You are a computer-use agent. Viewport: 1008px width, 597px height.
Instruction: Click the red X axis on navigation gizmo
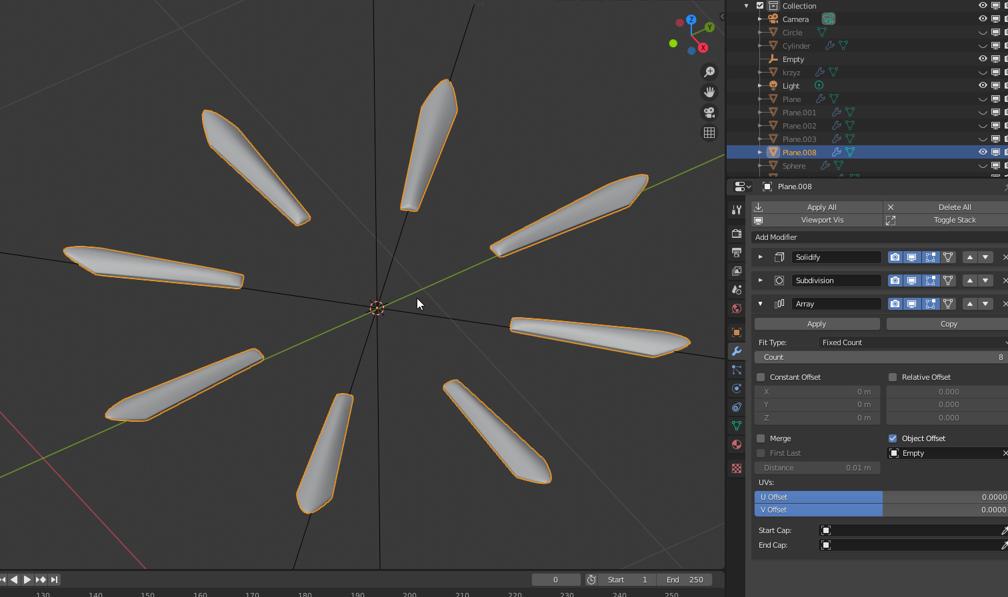coord(703,47)
